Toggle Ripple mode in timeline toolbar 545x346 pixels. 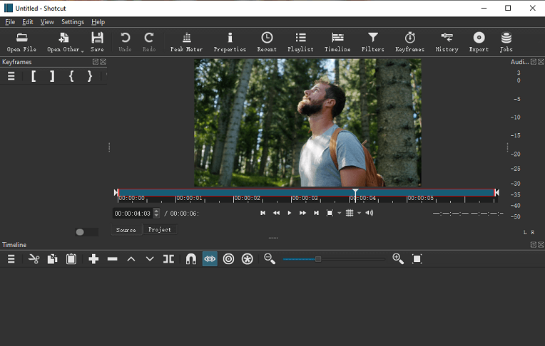(228, 259)
